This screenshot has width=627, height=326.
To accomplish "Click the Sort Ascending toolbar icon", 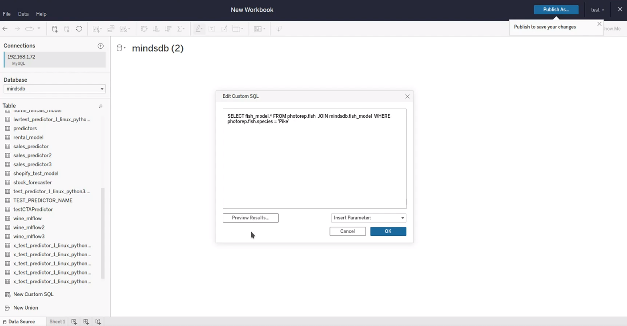I will (x=156, y=29).
